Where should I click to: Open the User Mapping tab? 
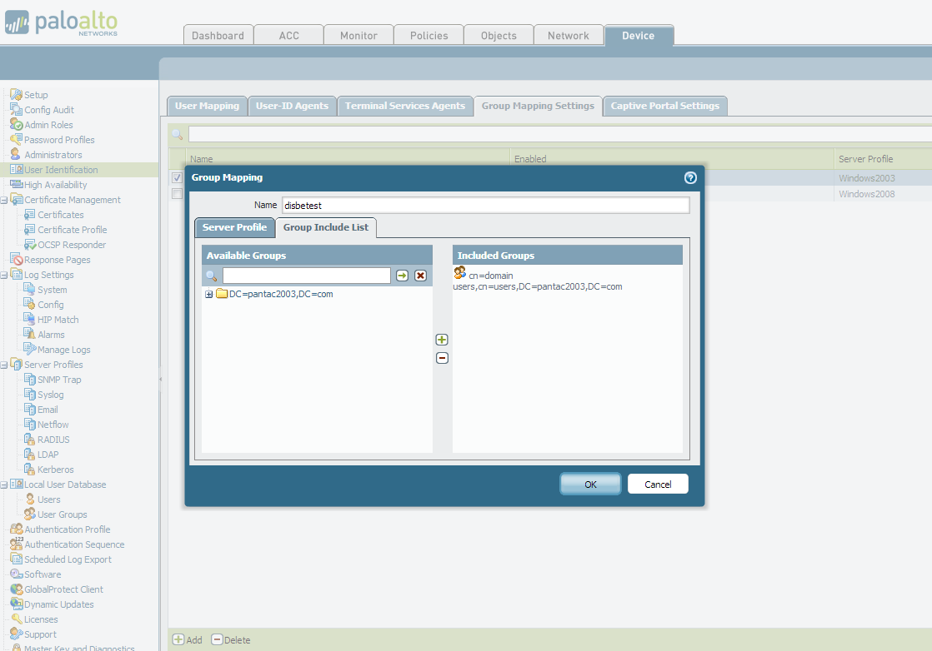[x=207, y=106]
